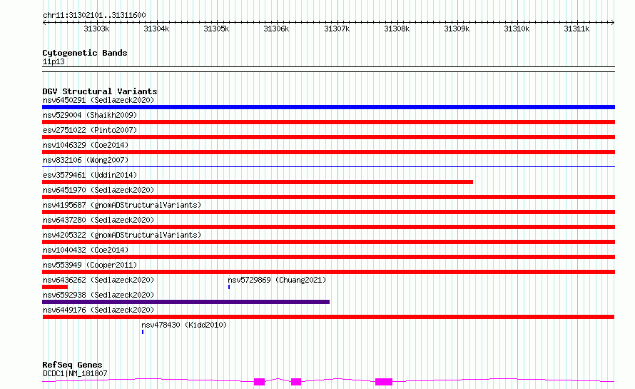Select the blue nsv6450291 variant bar
The image size is (635, 389).
(x=328, y=107)
